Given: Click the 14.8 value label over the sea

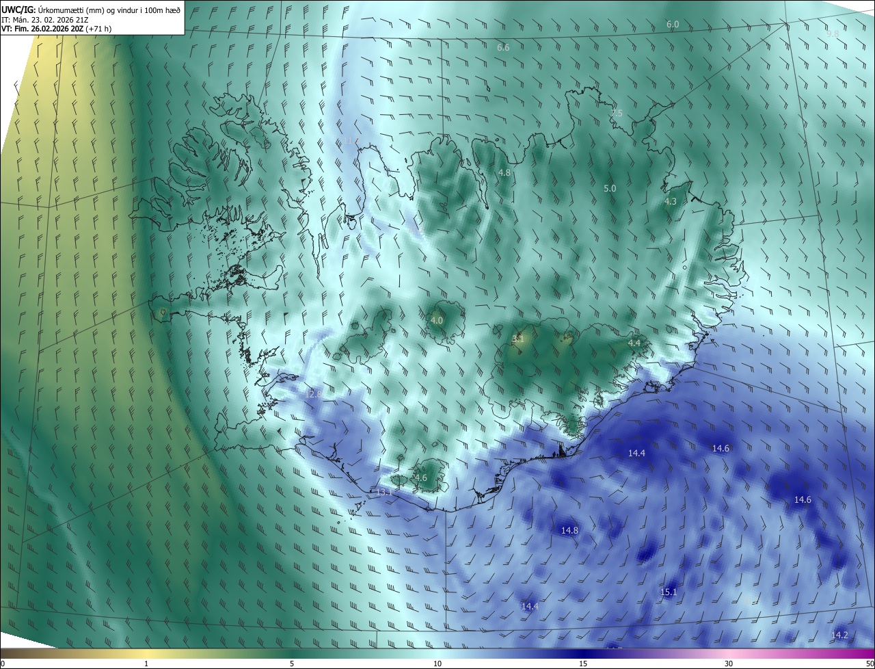Looking at the screenshot, I should [569, 530].
